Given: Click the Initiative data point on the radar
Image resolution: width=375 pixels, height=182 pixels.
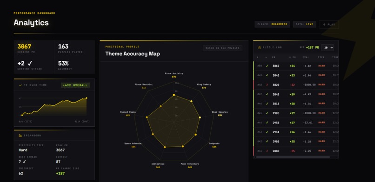Looking at the screenshot, I should tap(165, 147).
